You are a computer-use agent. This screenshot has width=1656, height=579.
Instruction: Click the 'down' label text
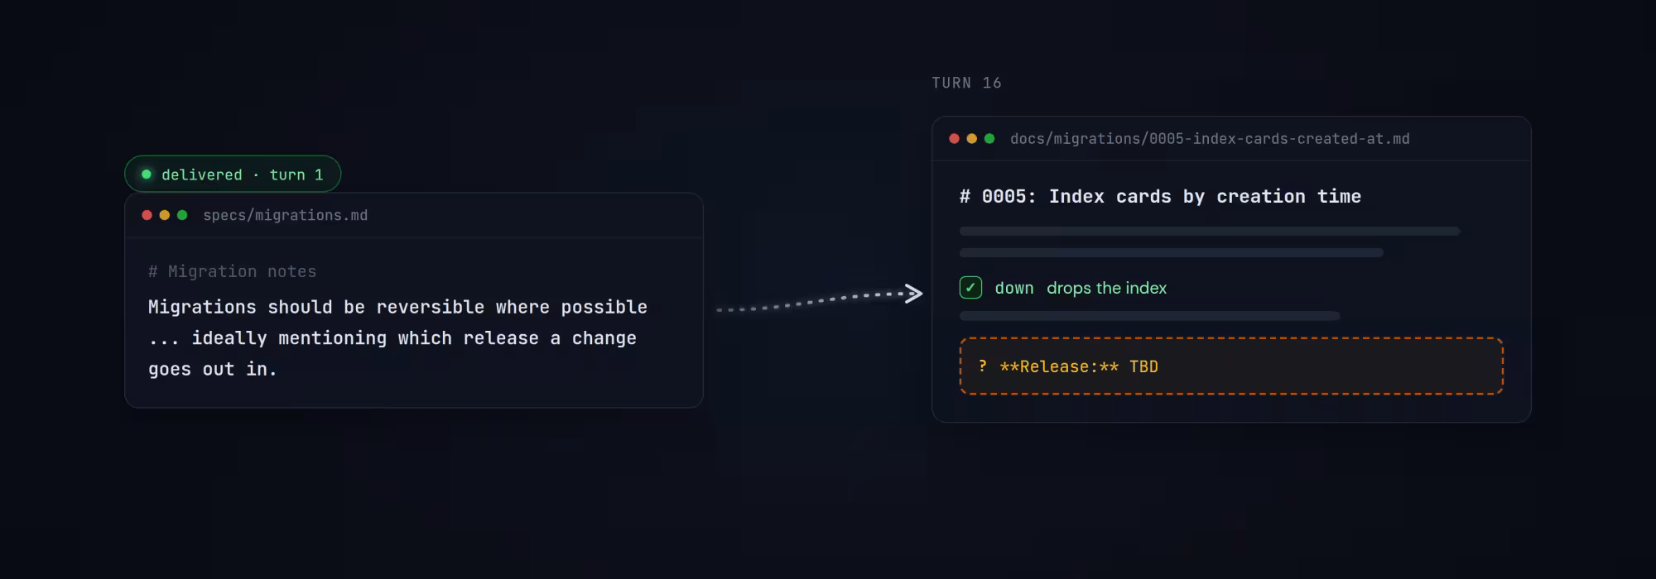[x=1014, y=288]
